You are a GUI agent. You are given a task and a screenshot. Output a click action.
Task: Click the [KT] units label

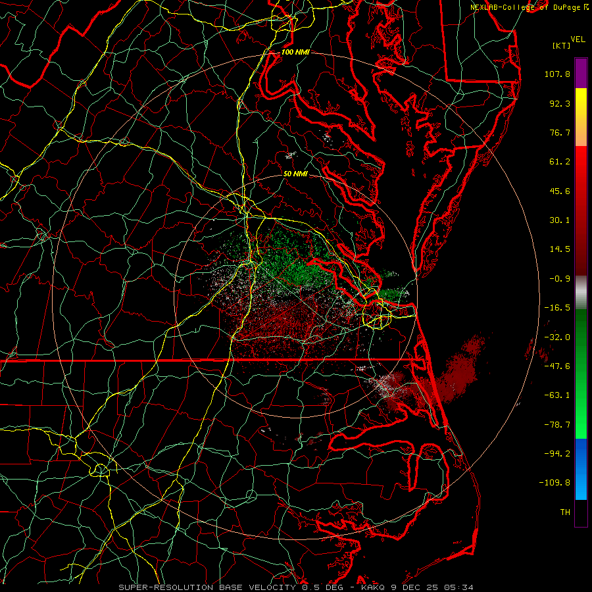(x=562, y=45)
